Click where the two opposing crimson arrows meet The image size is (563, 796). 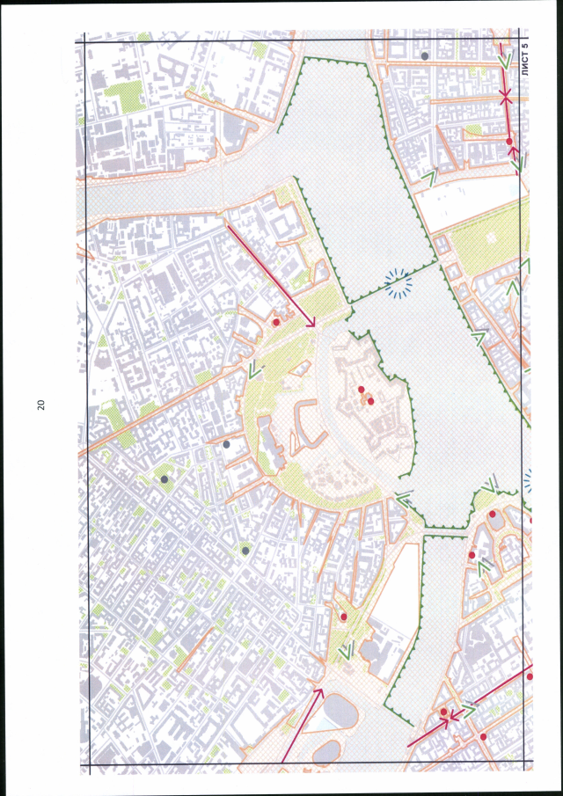449,718
